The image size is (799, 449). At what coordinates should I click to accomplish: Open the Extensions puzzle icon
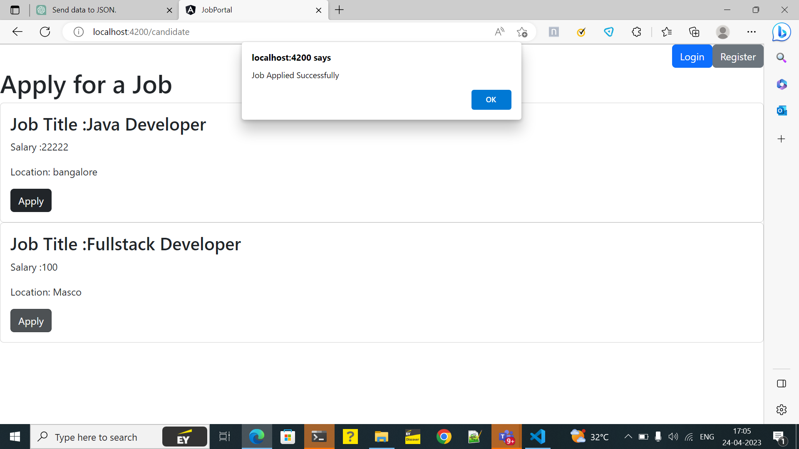point(636,32)
